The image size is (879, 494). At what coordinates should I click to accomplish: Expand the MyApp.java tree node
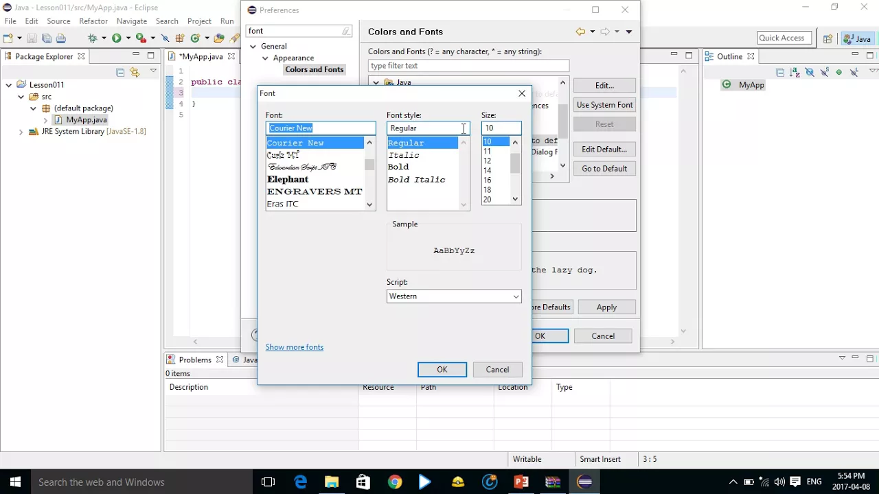[45, 120]
